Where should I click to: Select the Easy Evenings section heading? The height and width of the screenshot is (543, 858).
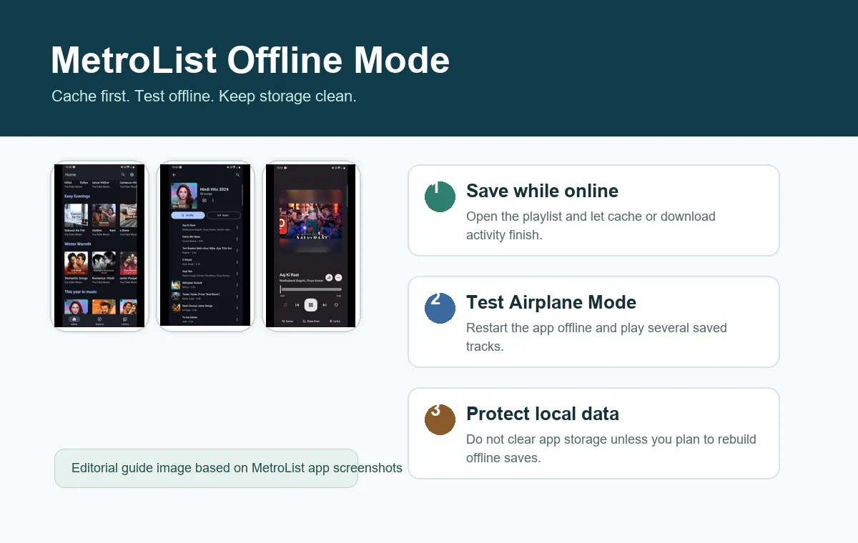pyautogui.click(x=77, y=196)
